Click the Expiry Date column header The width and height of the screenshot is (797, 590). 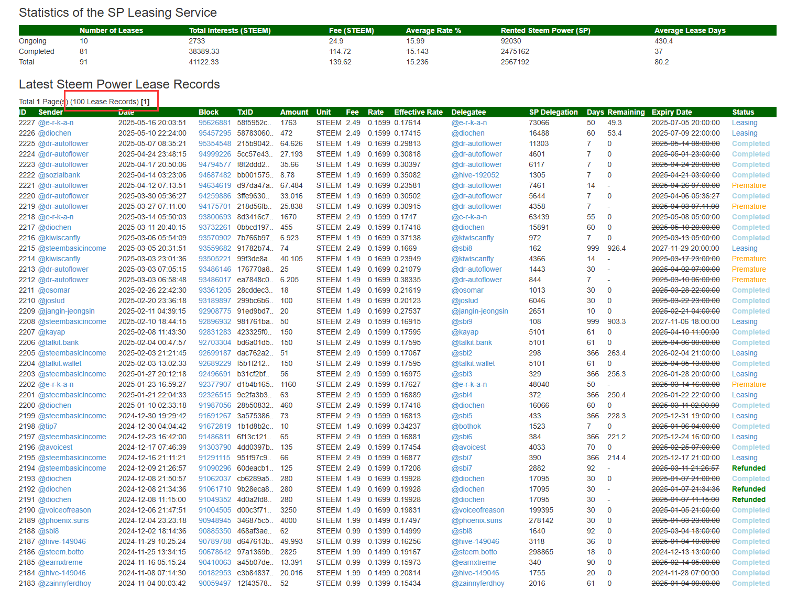tap(672, 112)
